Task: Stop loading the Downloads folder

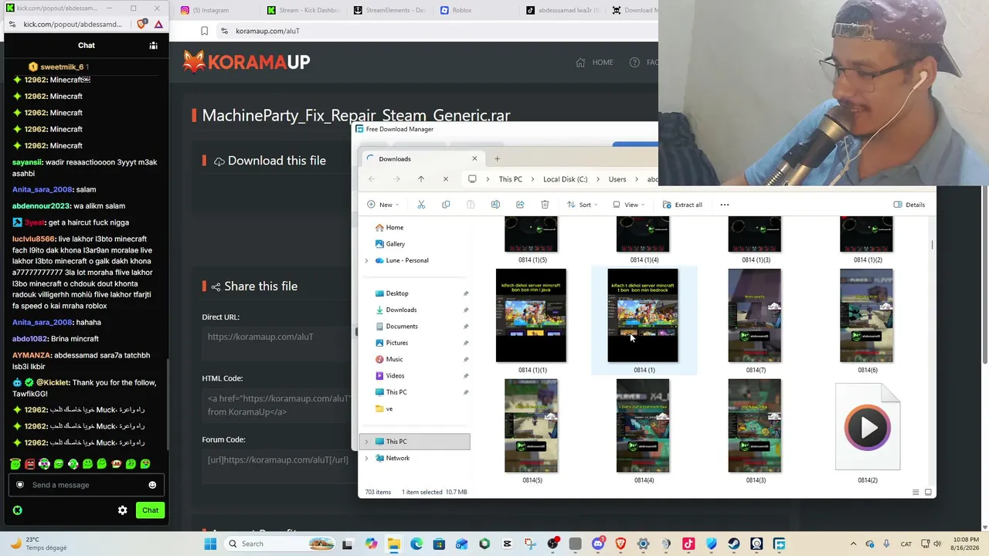Action: click(x=446, y=179)
